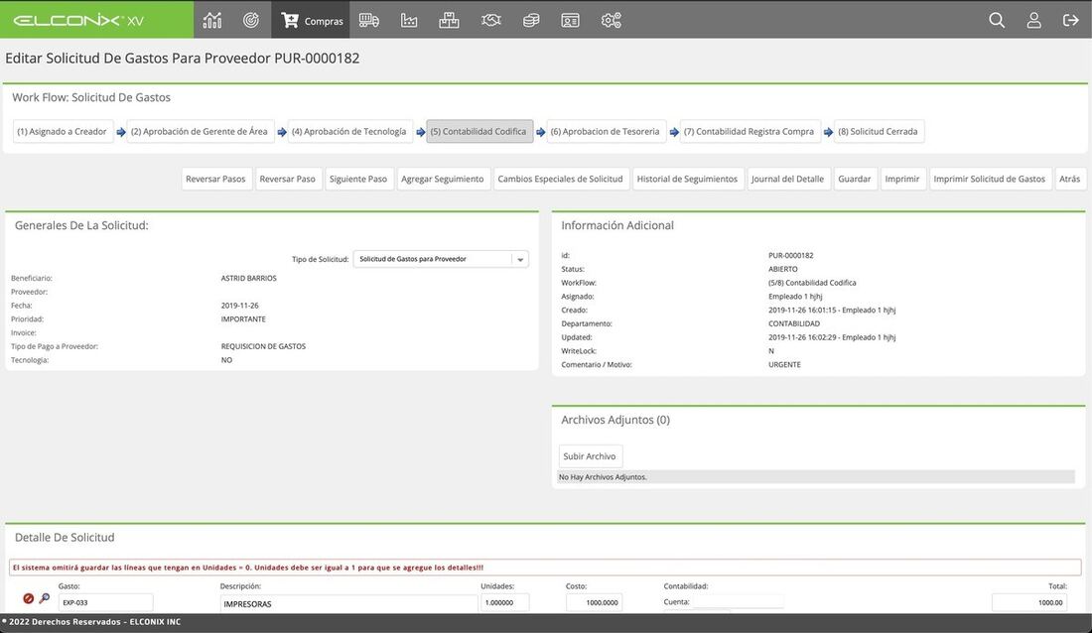Select step (5) Contabilidad Codifica

click(479, 132)
